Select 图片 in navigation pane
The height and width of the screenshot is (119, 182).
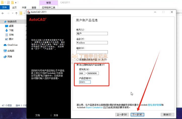11,39
